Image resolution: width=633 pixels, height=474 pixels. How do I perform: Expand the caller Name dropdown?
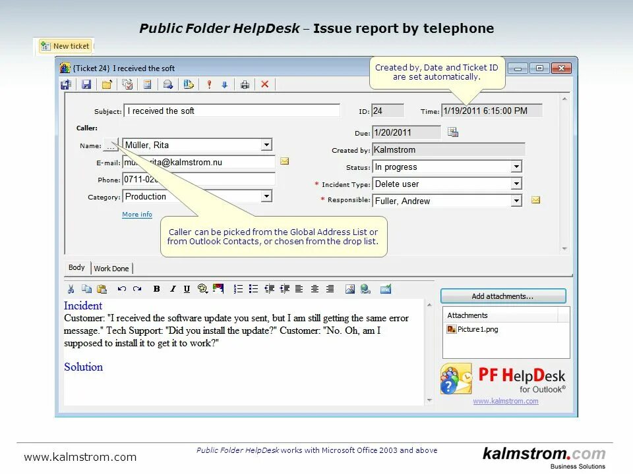tap(266, 145)
